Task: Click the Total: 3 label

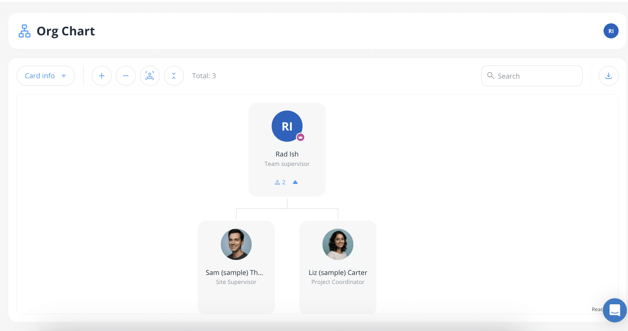Action: 204,76
